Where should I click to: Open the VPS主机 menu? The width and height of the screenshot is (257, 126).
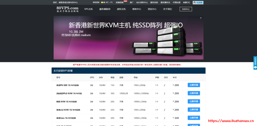coord(89,9)
